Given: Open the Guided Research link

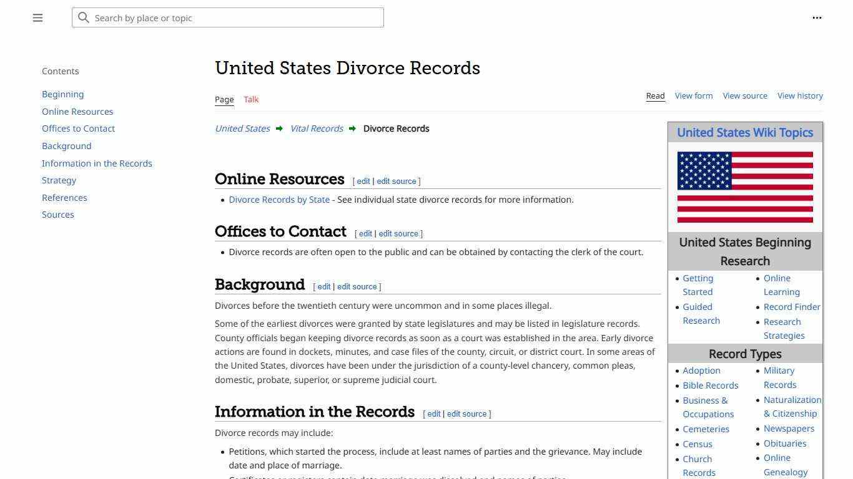Looking at the screenshot, I should tap(701, 313).
